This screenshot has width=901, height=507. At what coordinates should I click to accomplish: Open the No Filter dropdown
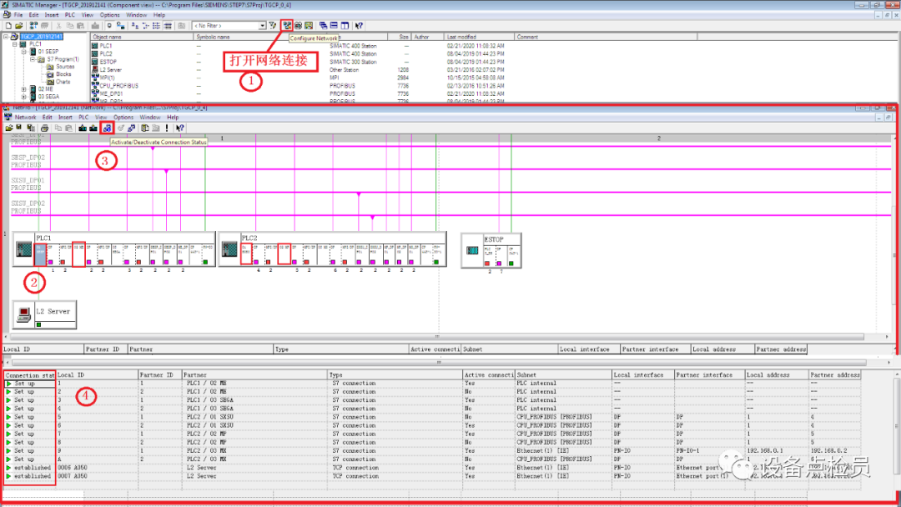262,26
